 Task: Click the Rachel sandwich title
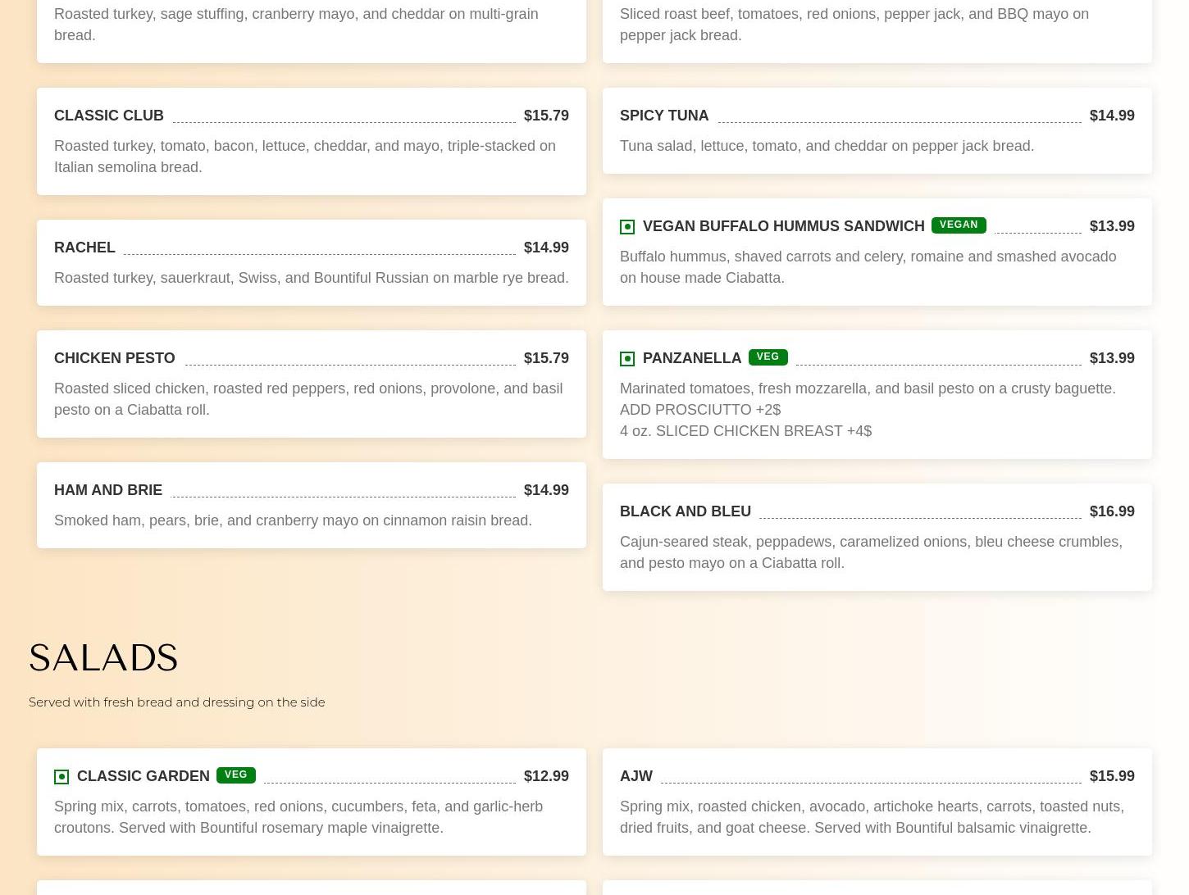coord(84,248)
